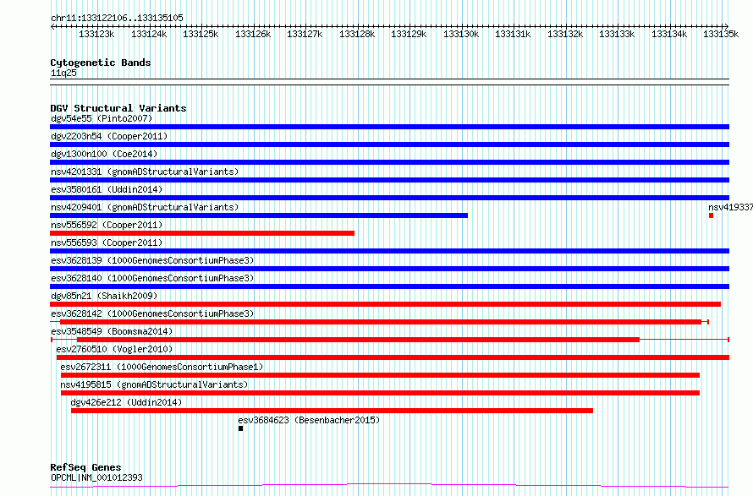Click the RefSeq Genes track title

point(85,467)
